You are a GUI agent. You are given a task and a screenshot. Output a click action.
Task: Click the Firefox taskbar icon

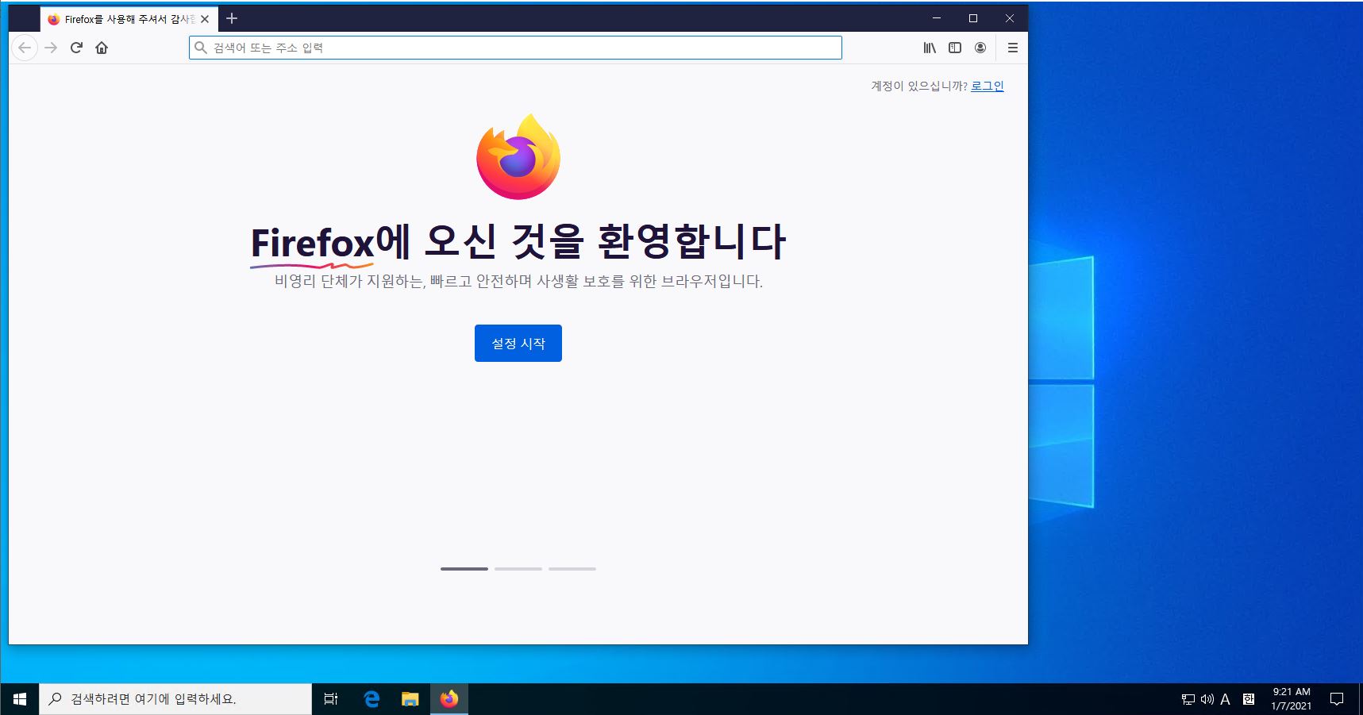pos(449,699)
